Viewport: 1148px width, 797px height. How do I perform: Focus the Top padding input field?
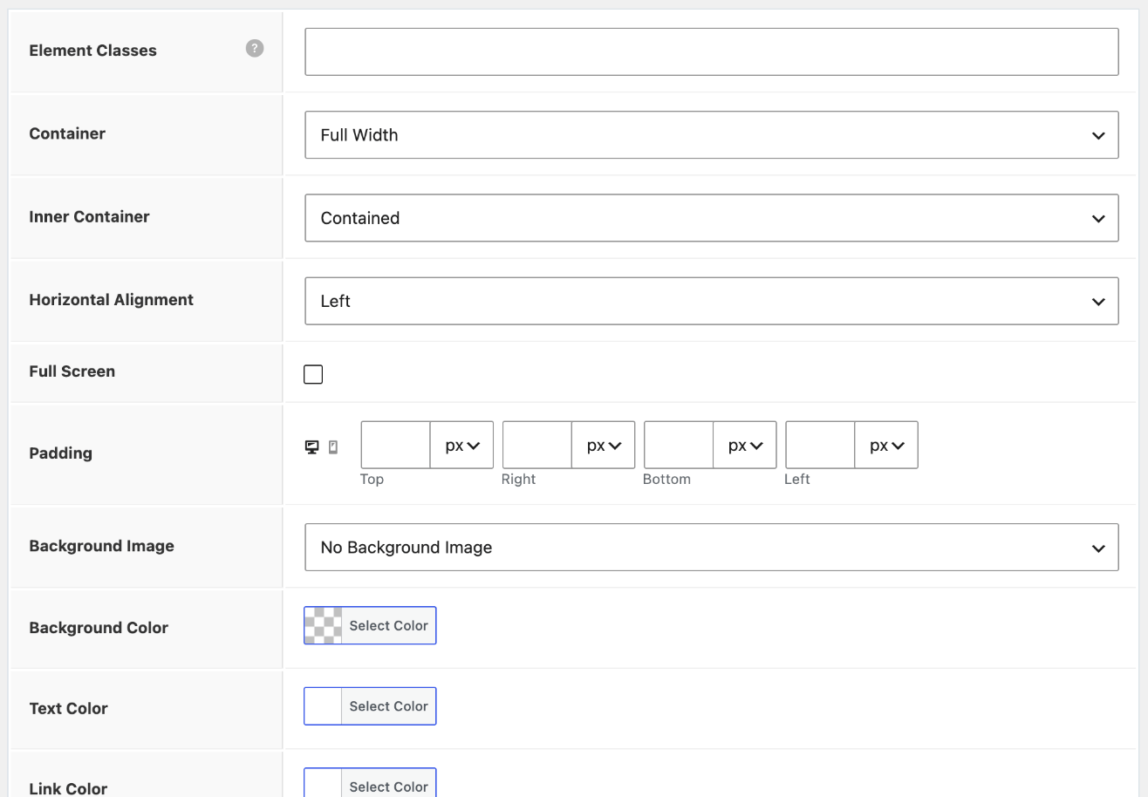tap(396, 446)
